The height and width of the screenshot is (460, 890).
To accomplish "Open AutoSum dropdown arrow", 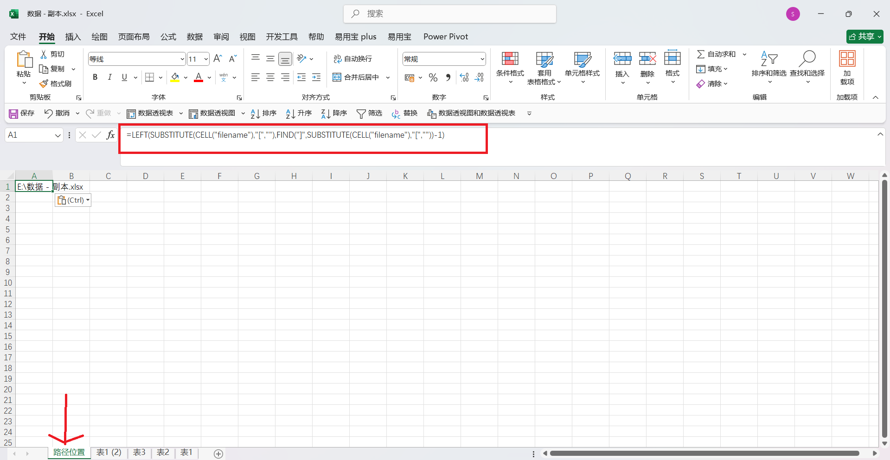I will click(745, 54).
